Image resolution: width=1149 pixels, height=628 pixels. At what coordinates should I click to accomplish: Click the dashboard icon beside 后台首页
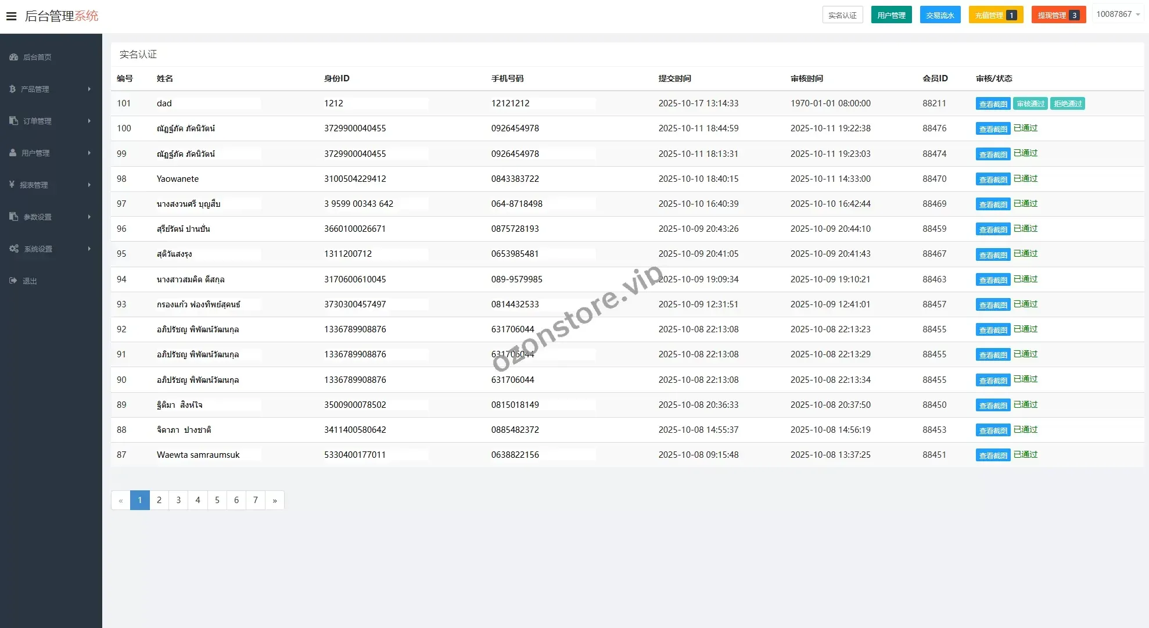14,57
